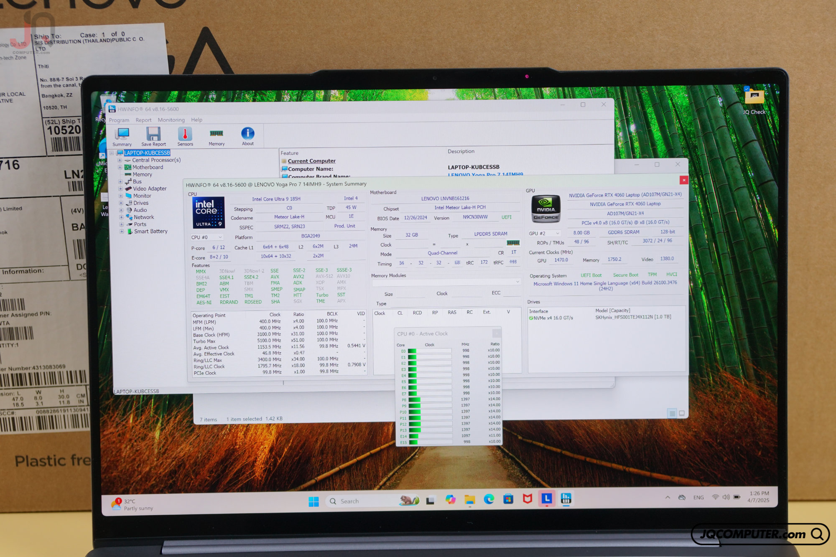Launch Microsoft Store from taskbar
Viewport: 836px width, 557px height.
point(508,499)
